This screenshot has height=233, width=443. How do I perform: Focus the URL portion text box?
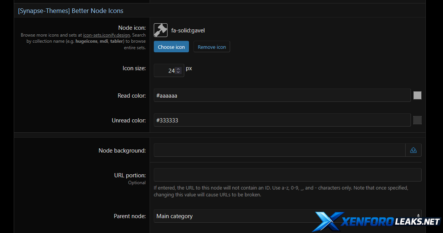click(287, 175)
